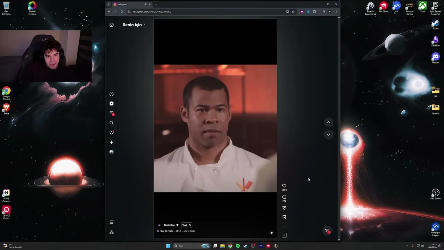Open the Oyunlar desktop folder

click(435, 109)
